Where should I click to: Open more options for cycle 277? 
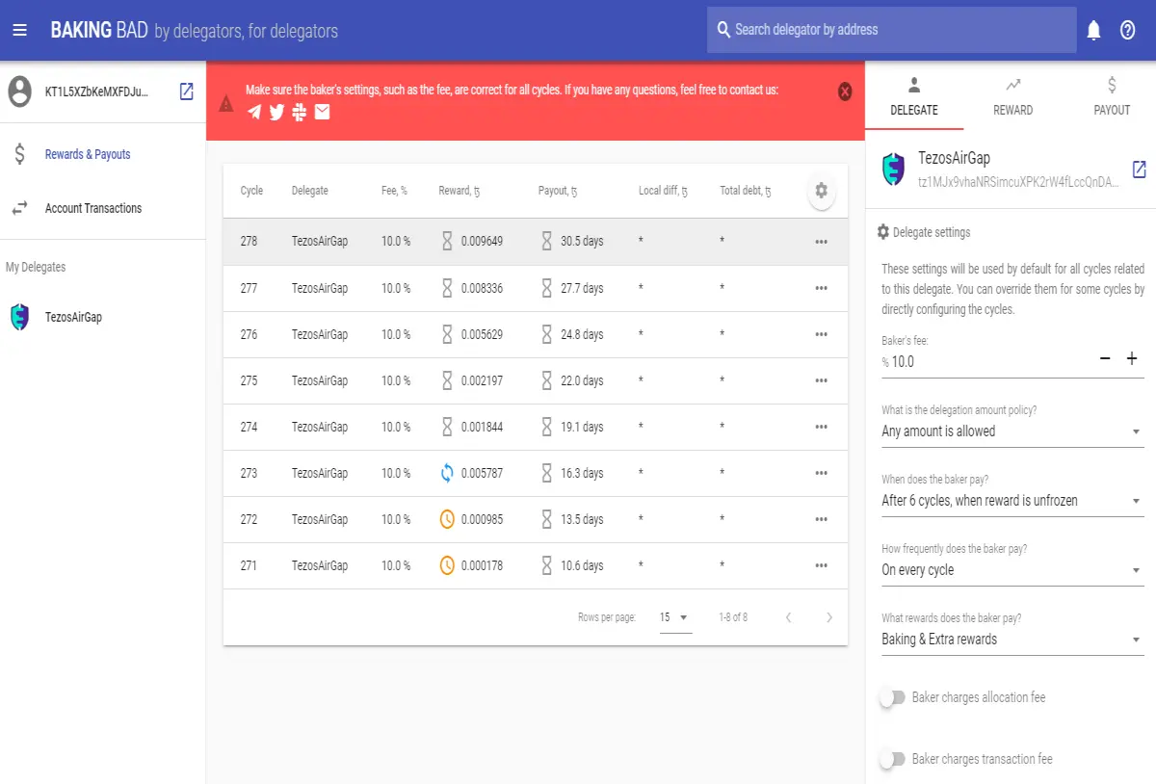(821, 288)
